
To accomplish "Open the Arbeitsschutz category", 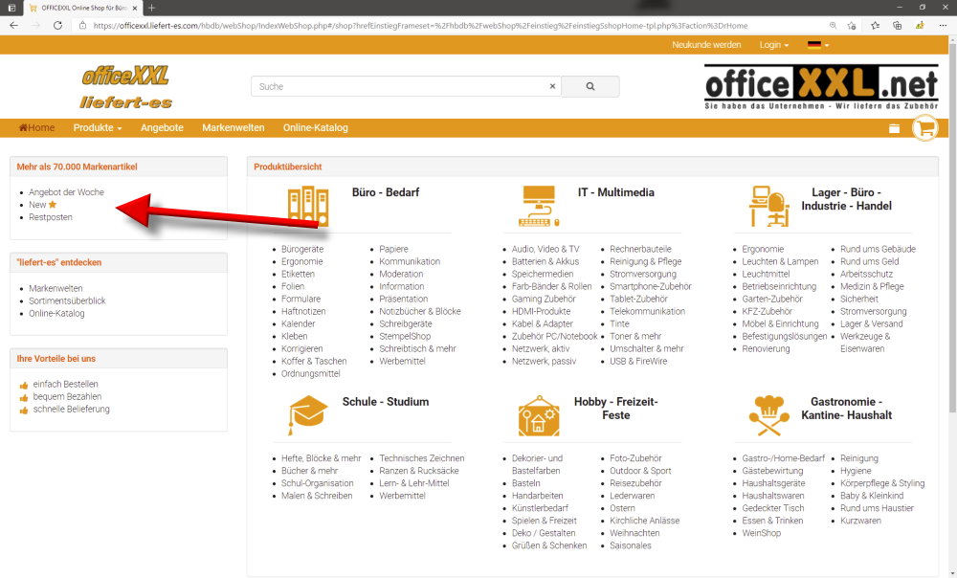I will pyautogui.click(x=866, y=274).
